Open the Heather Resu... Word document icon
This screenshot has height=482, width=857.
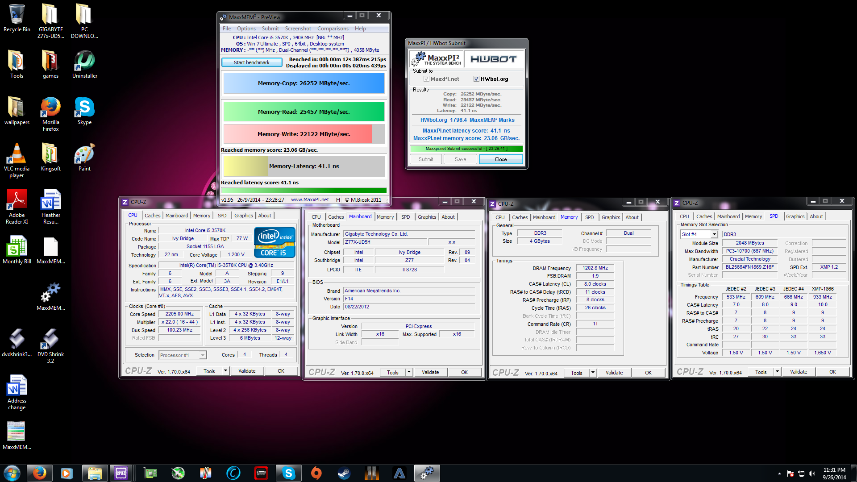click(50, 207)
